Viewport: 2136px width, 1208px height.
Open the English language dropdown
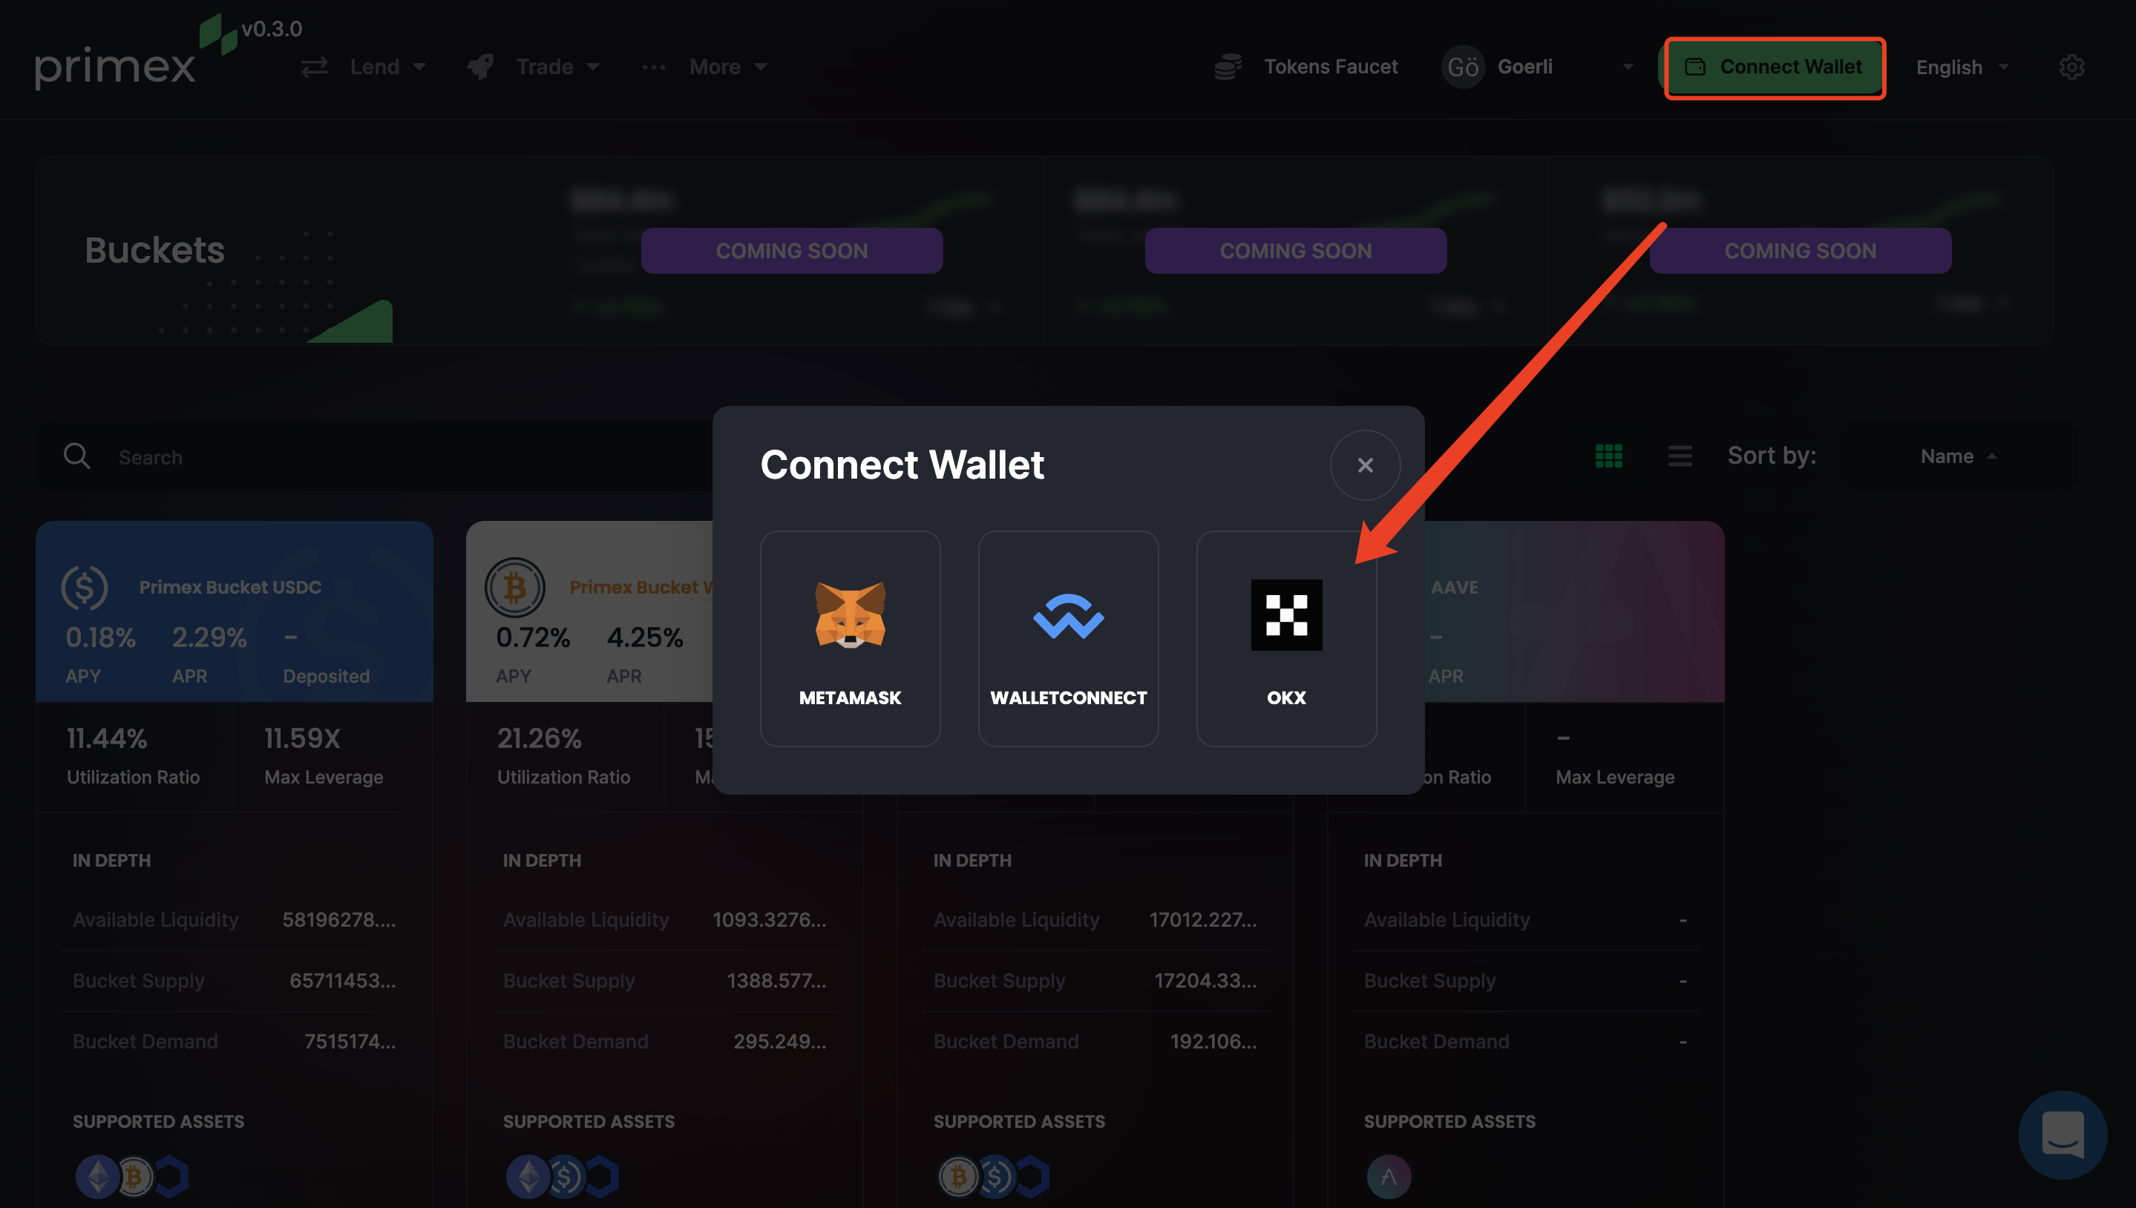(x=1962, y=68)
